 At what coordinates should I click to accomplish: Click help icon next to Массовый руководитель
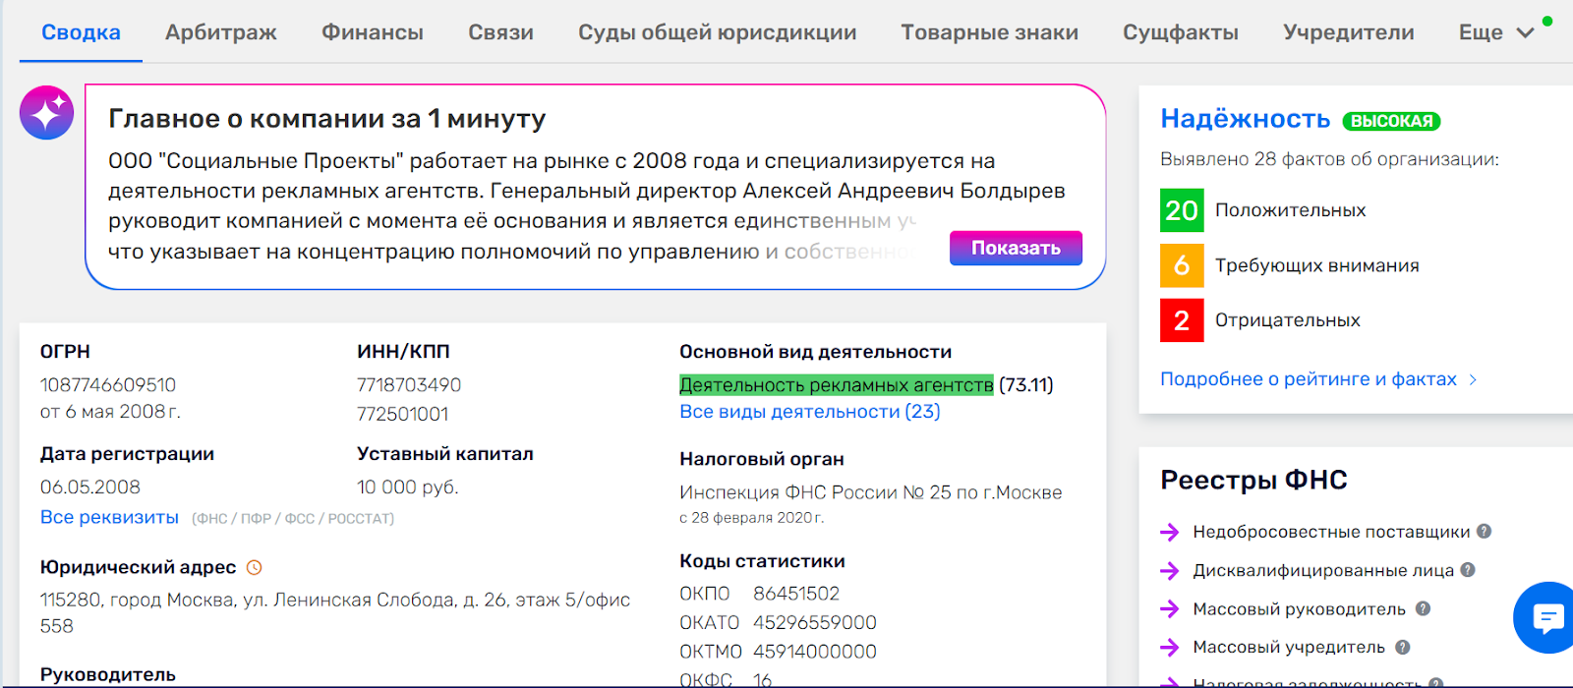pyautogui.click(x=1423, y=608)
